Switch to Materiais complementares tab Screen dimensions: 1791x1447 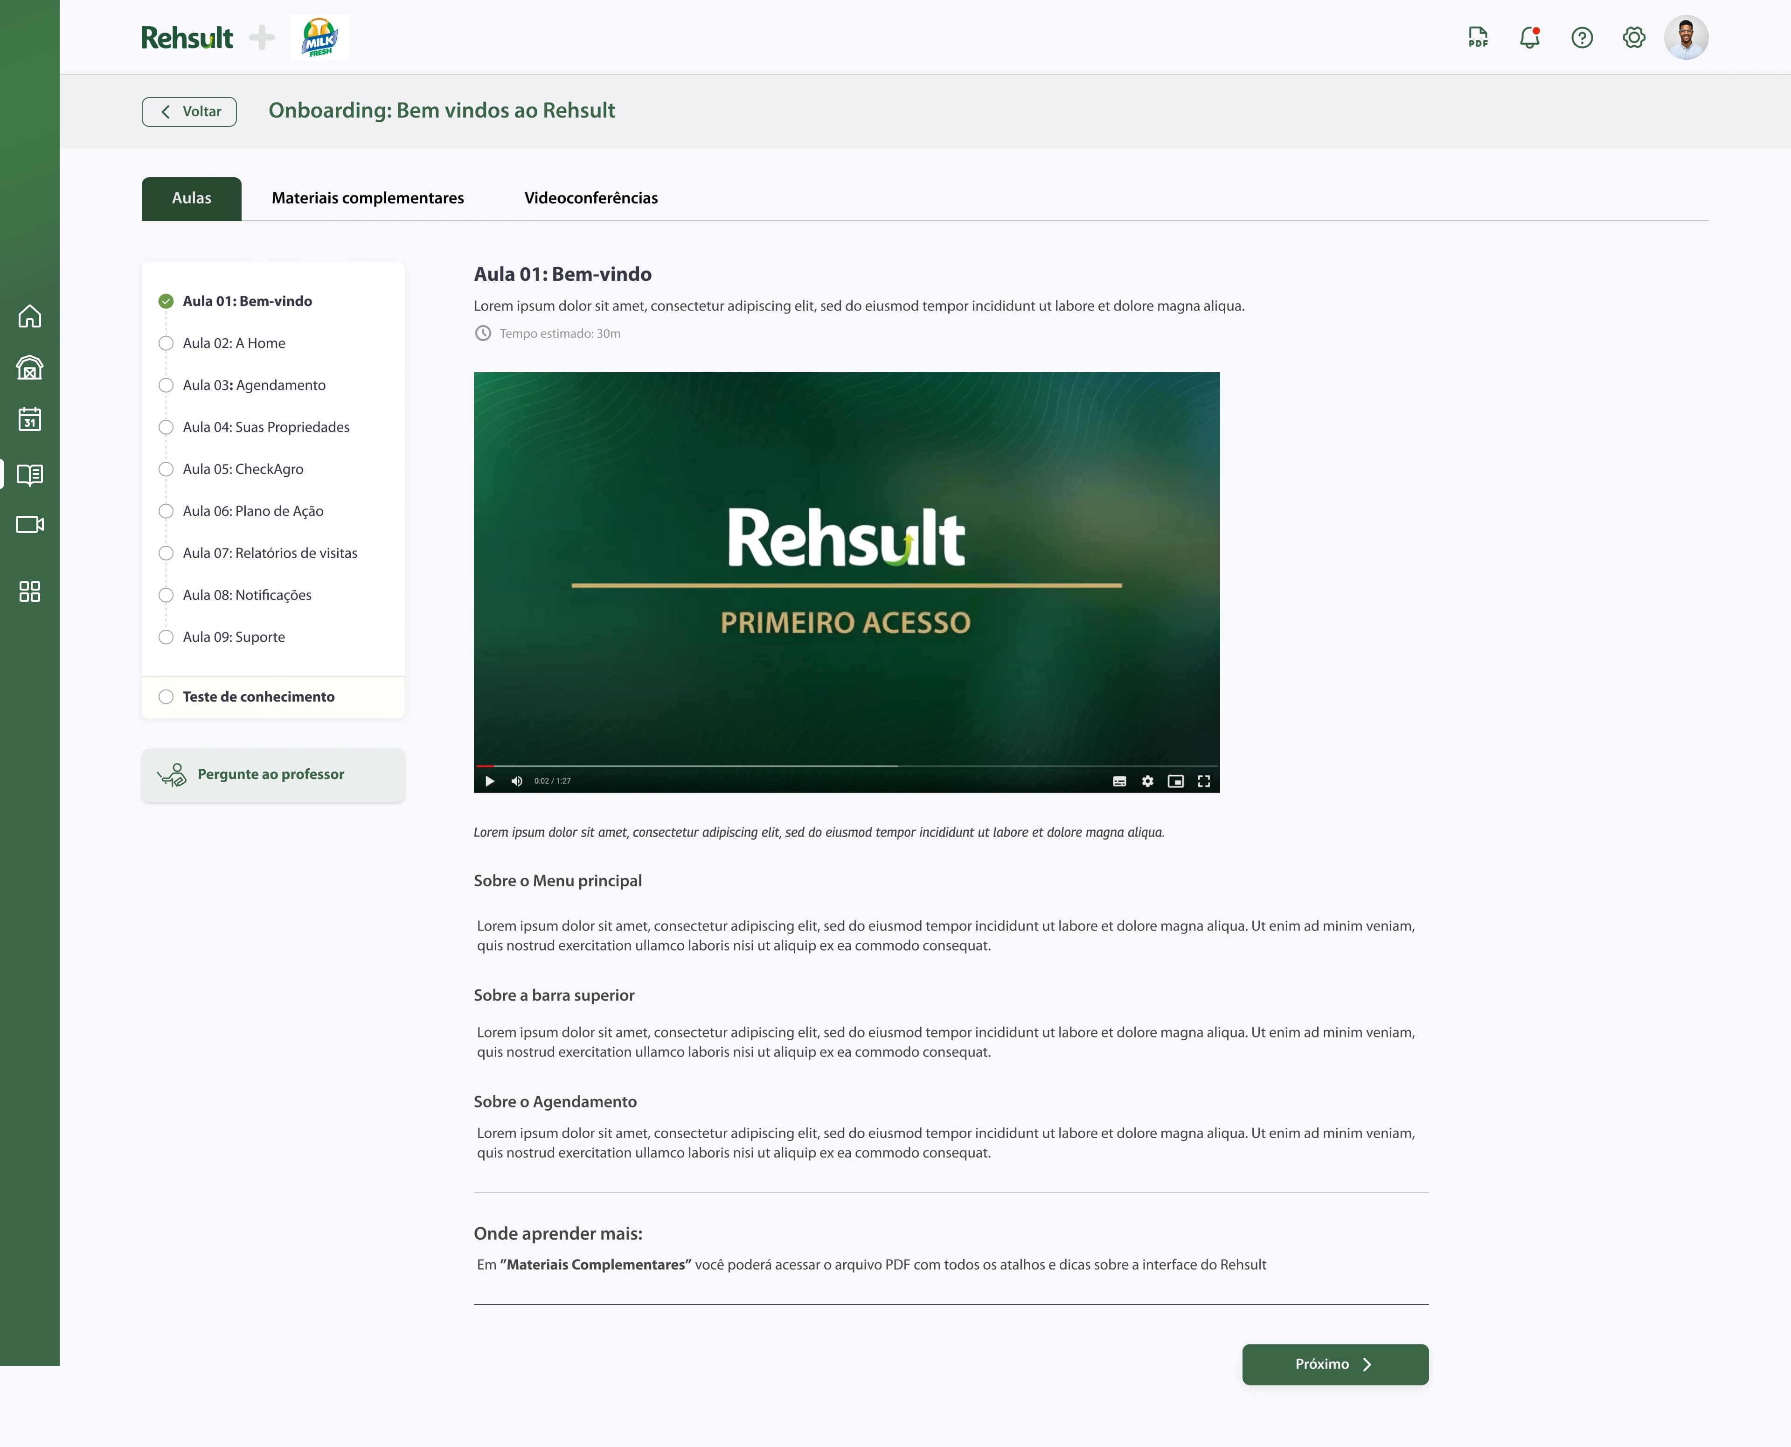pos(368,198)
